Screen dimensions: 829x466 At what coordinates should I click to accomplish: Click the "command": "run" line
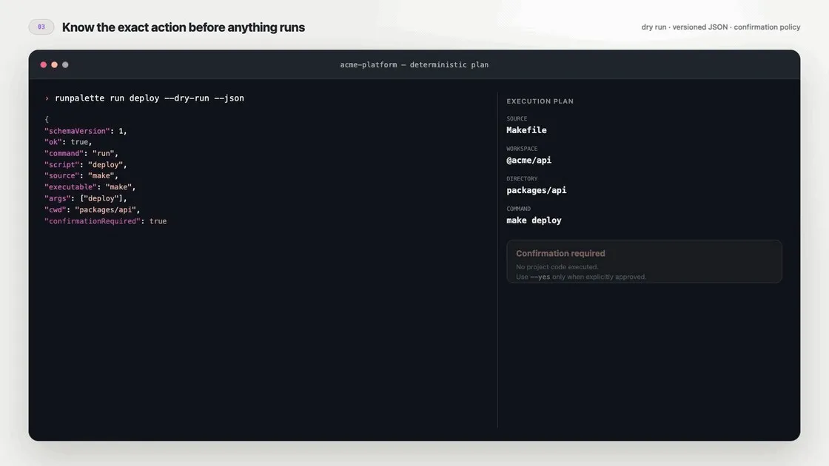(81, 153)
